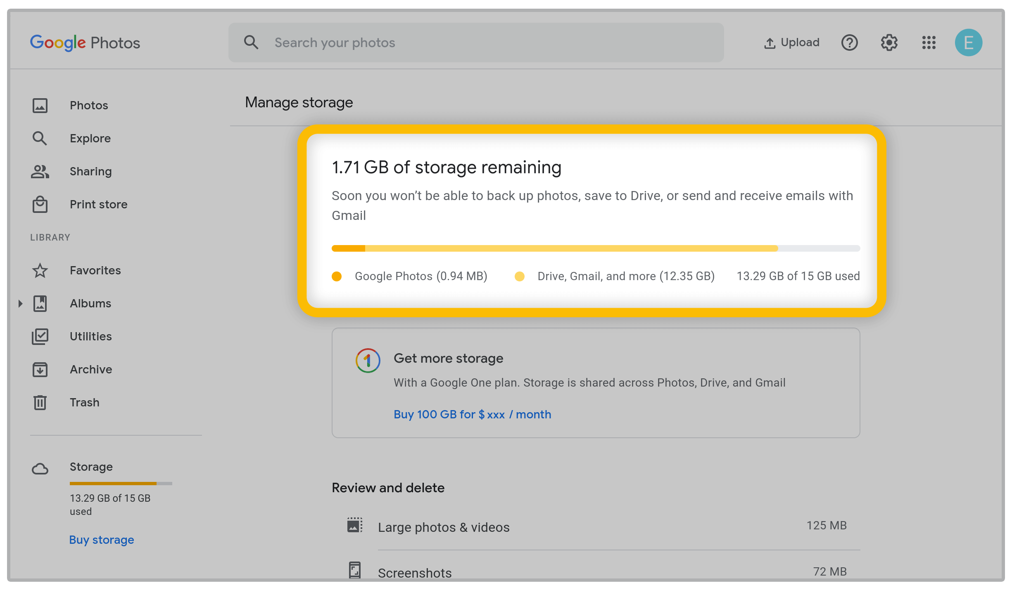Click the Print store shopping bag icon
The image size is (1012, 590).
pyautogui.click(x=40, y=205)
